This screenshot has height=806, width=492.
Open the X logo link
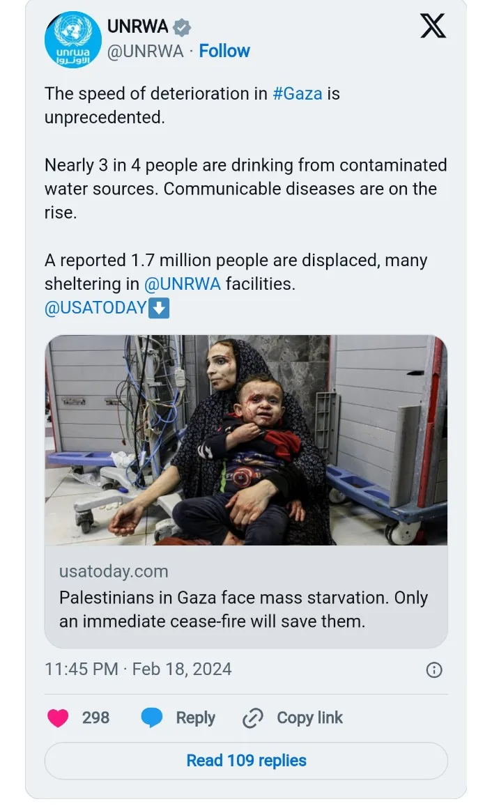pos(433,27)
